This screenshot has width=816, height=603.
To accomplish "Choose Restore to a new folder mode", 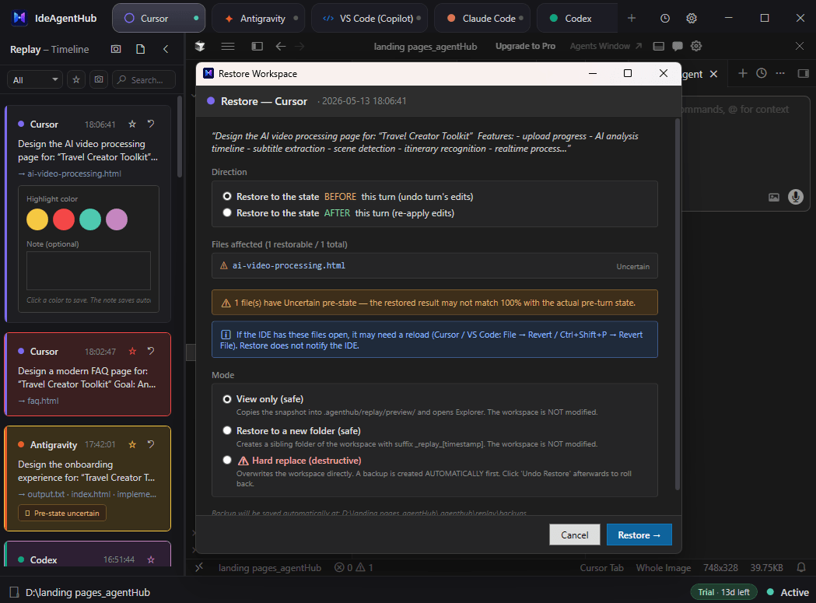I will coord(227,430).
